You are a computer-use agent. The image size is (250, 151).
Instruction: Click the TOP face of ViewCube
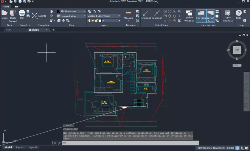(x=237, y=50)
